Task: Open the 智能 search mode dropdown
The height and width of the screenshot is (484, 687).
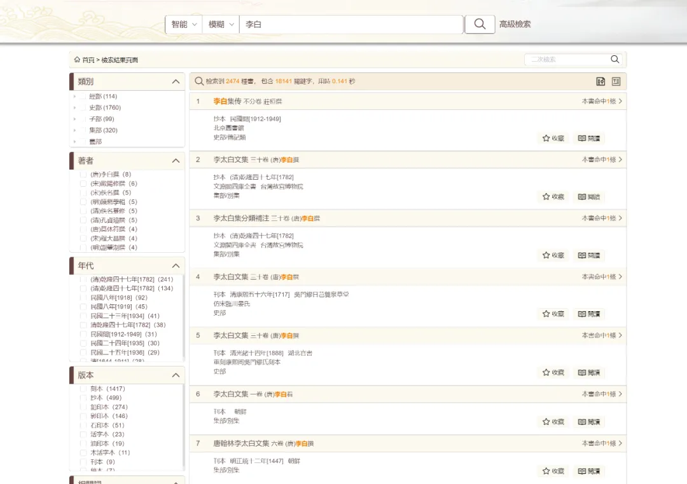Action: tap(184, 24)
